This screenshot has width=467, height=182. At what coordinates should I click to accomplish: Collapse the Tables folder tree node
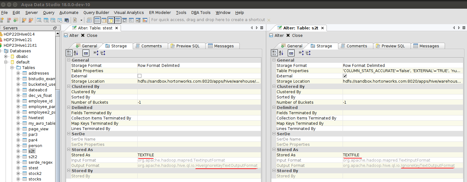coord(12,67)
